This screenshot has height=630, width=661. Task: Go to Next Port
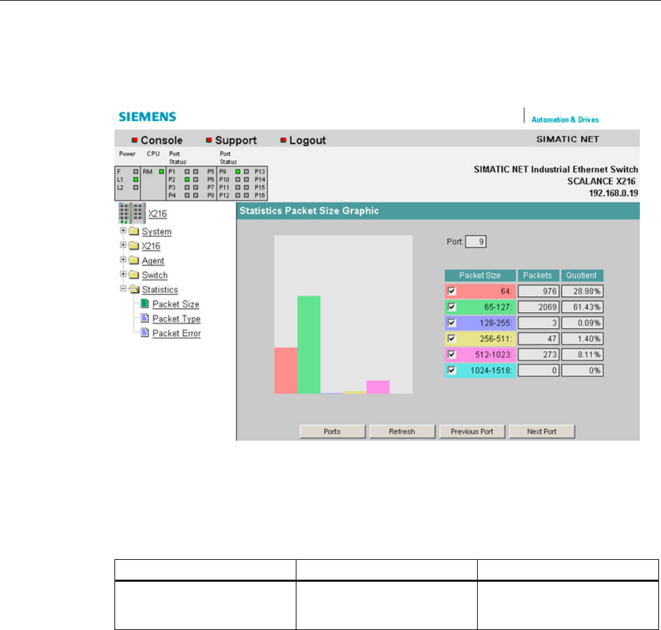pos(542,431)
